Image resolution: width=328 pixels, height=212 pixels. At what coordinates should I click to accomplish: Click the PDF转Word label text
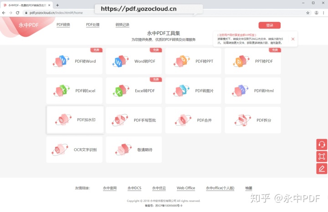[x=85, y=61]
